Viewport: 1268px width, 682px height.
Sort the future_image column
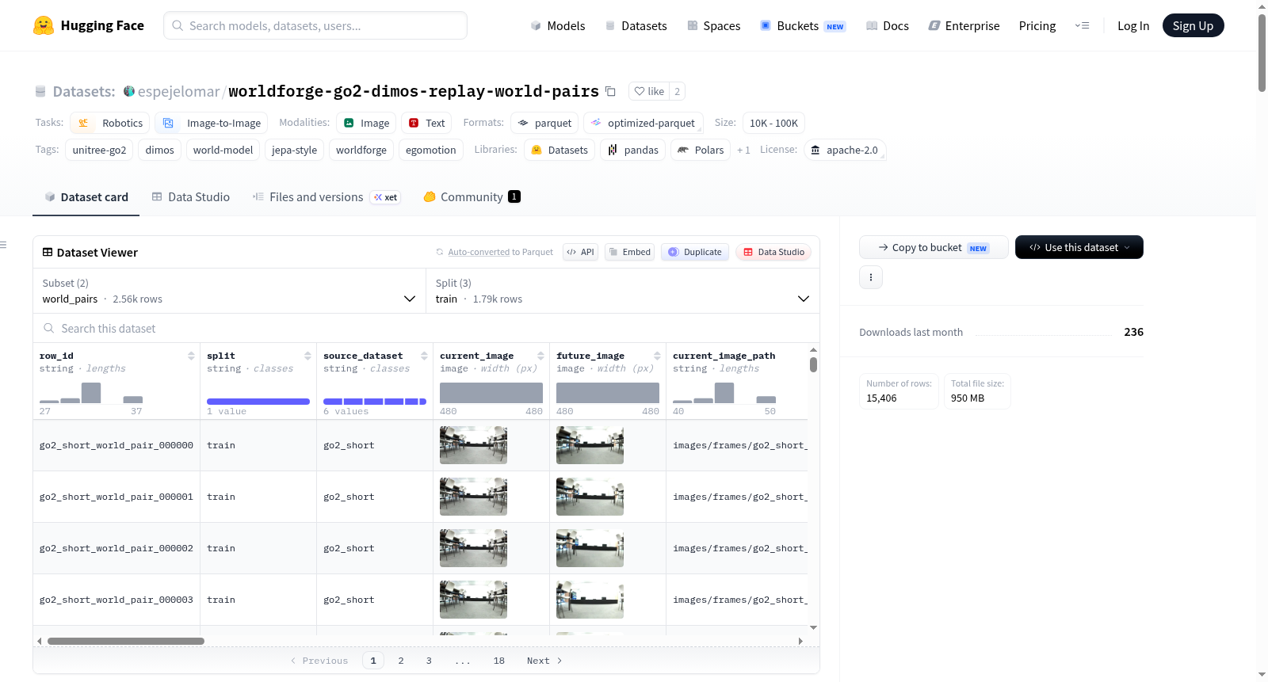pos(657,356)
